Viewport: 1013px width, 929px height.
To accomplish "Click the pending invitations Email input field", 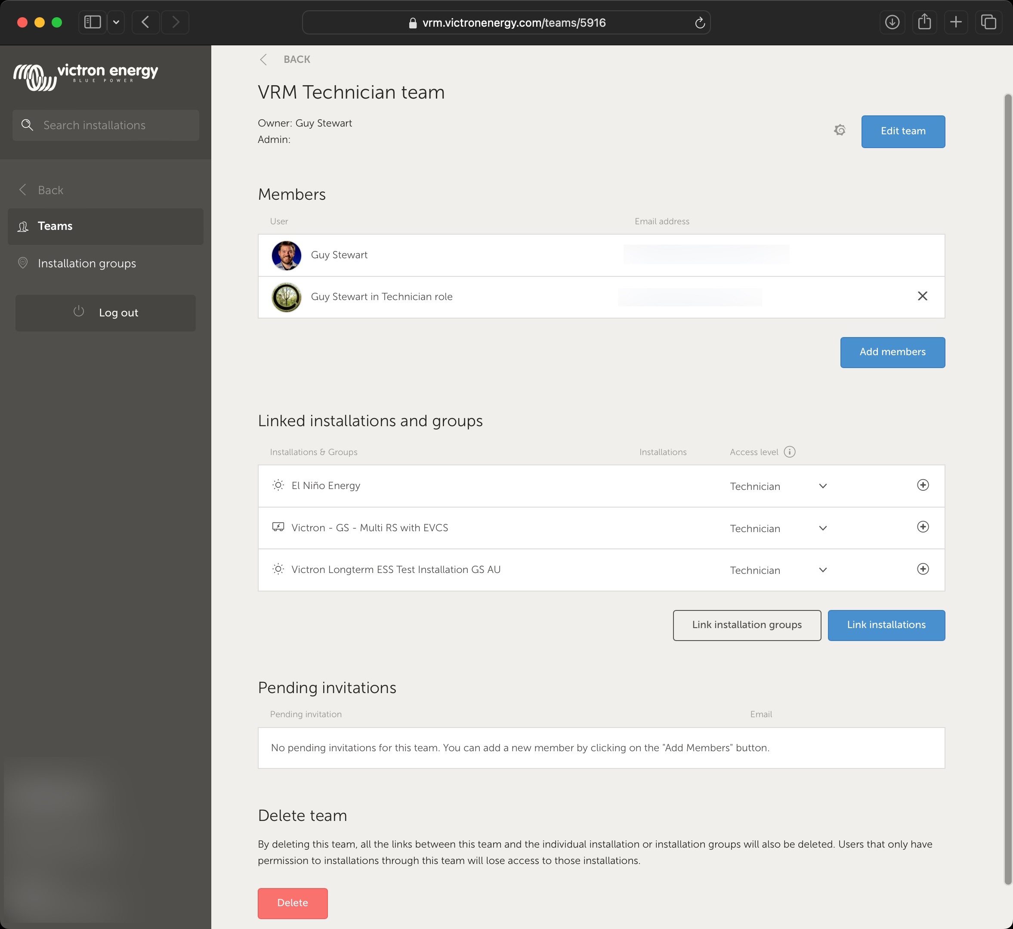I will (x=761, y=713).
